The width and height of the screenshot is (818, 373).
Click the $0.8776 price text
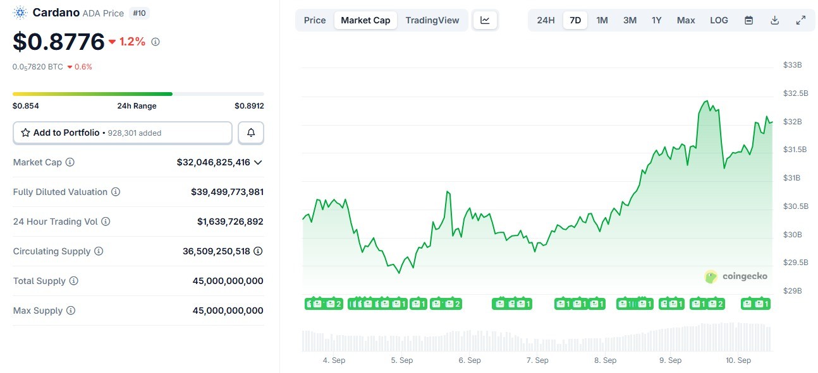click(x=59, y=42)
